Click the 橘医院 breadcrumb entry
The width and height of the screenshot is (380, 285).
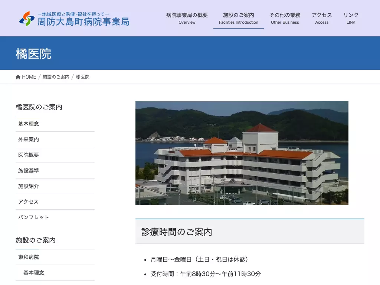point(83,77)
